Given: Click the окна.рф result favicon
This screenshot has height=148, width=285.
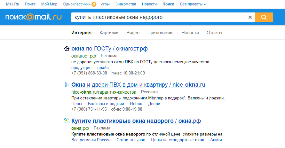Looking at the screenshot, I should click(x=67, y=121).
